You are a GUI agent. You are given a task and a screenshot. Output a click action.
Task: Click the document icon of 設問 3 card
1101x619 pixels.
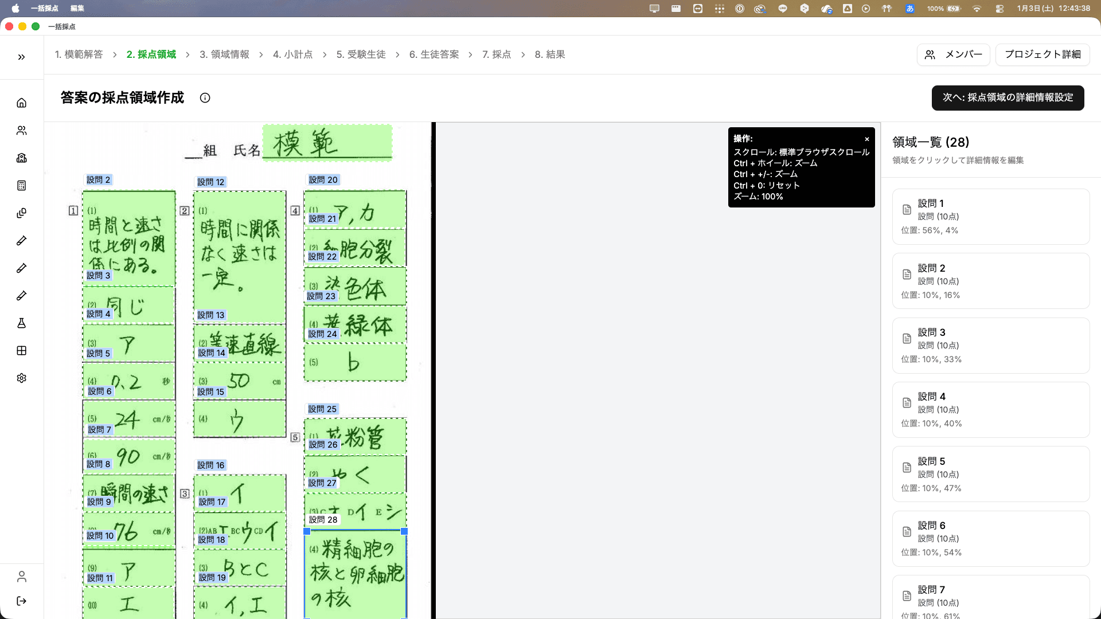(x=907, y=339)
